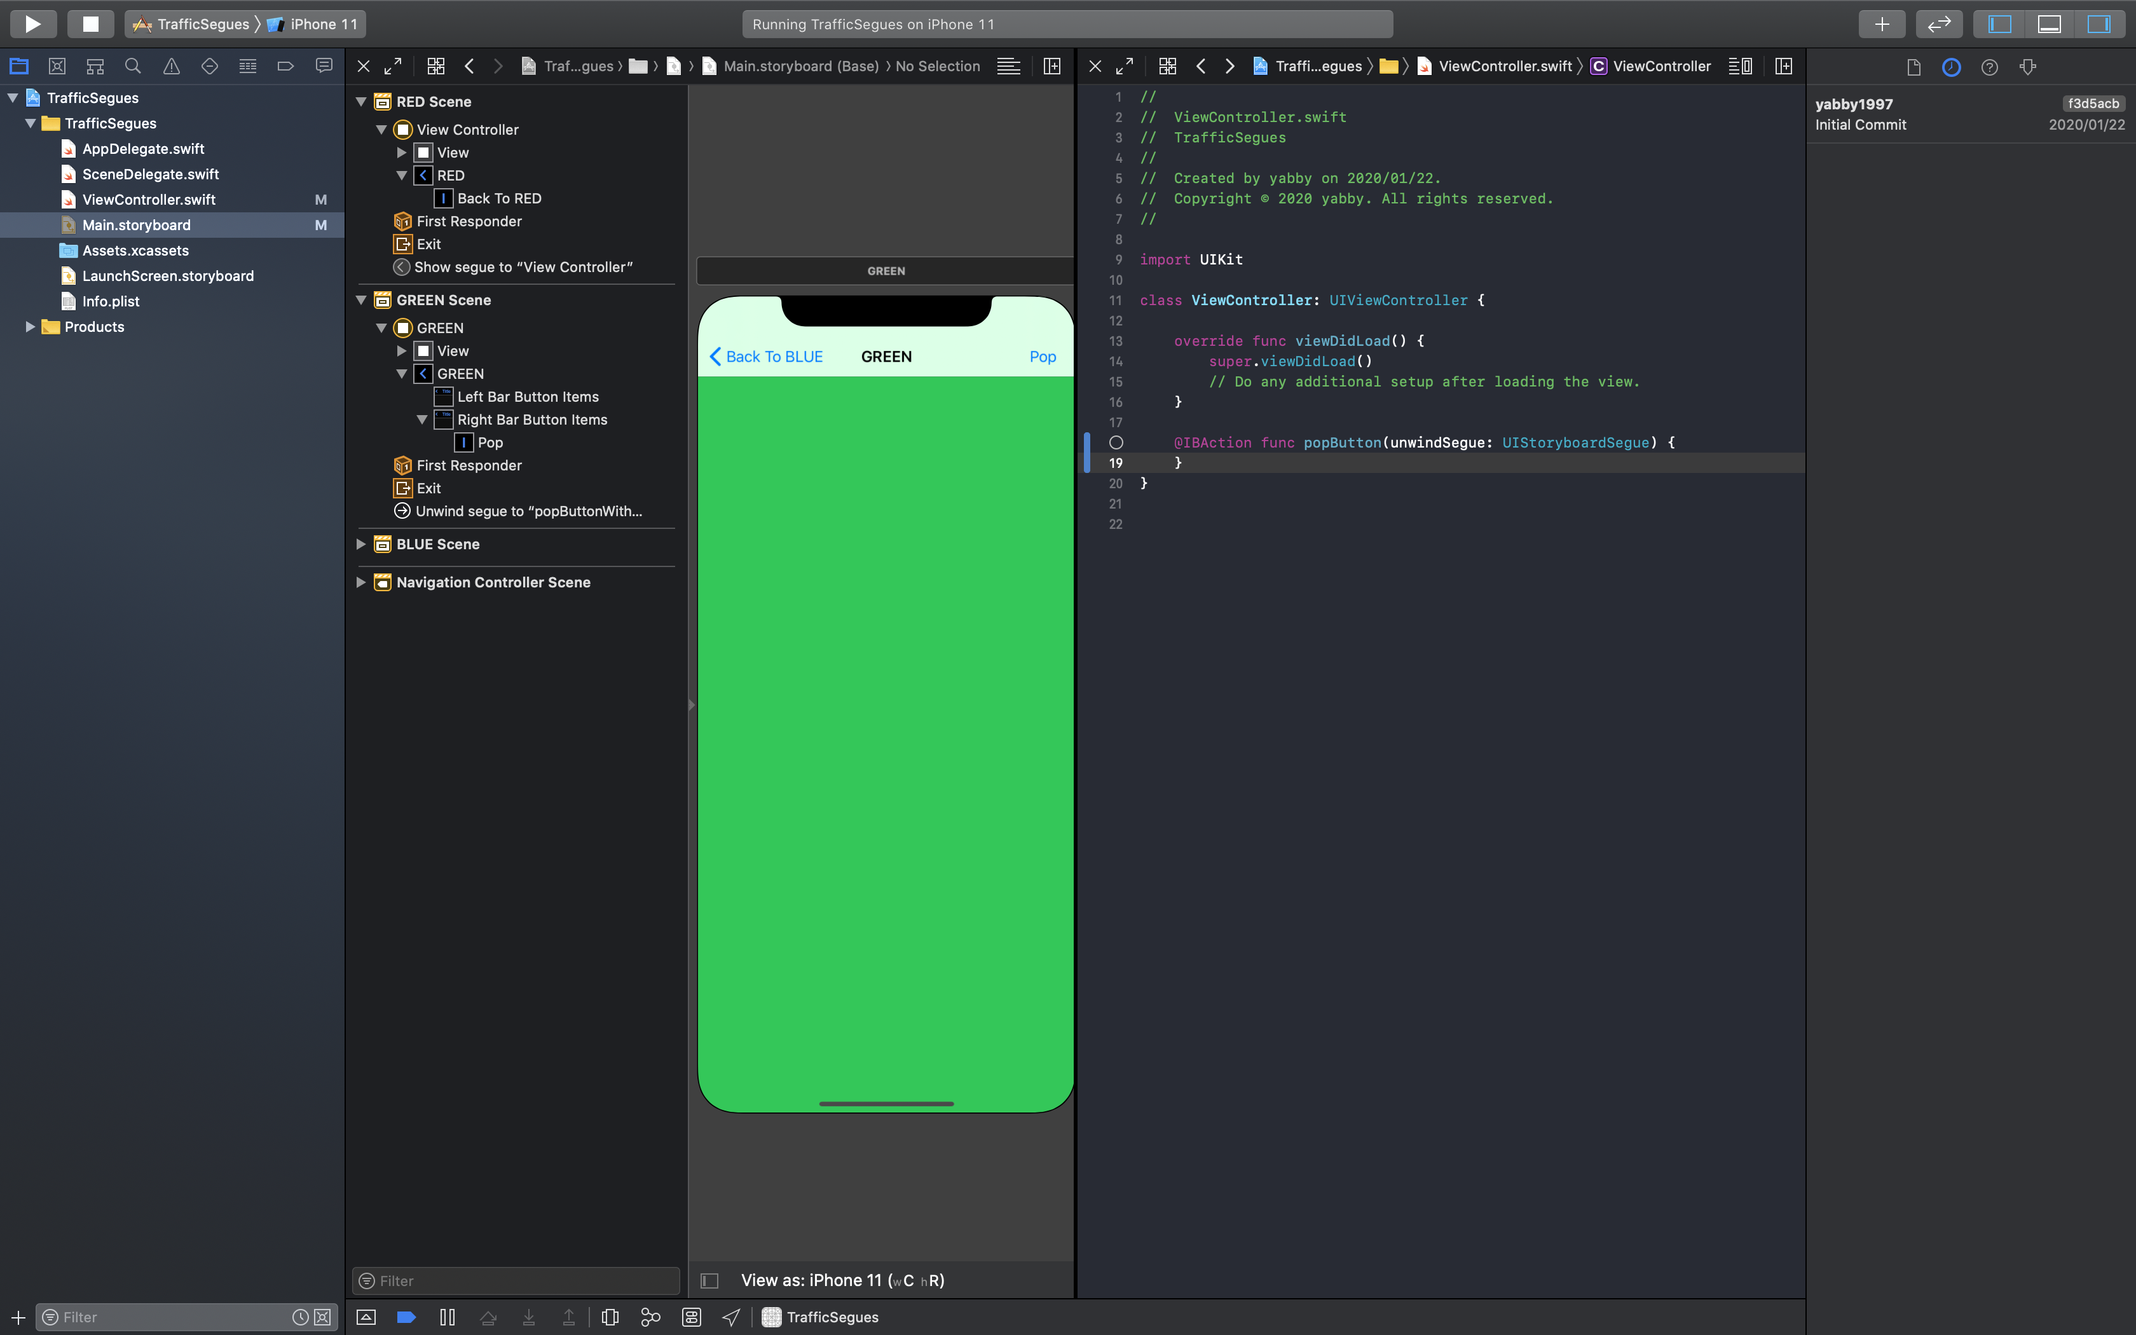Image resolution: width=2136 pixels, height=1335 pixels.
Task: Toggle the debug area panel visibility
Action: coord(2050,24)
